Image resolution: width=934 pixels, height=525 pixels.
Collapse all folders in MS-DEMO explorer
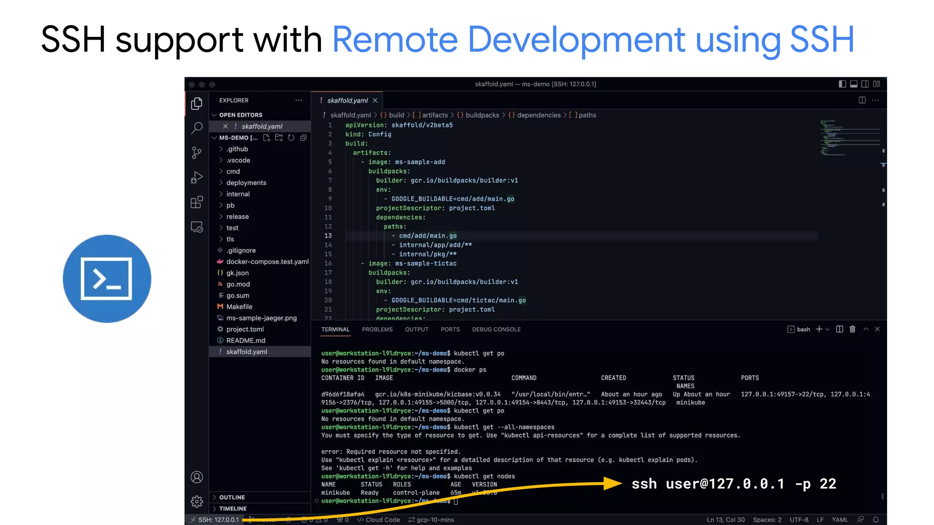[x=303, y=138]
